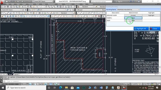Image resolution: width=161 pixels, height=90 pixels.
Task: Toggle MODEL space button in status bar
Action: coord(122,84)
